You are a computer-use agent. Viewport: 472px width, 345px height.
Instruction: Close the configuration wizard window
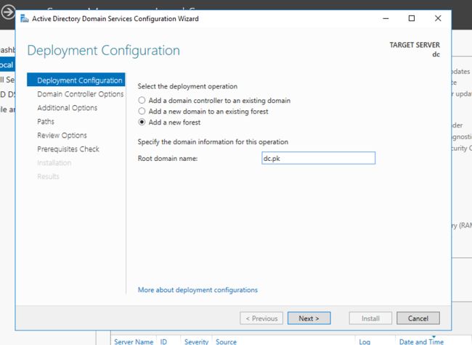point(438,19)
